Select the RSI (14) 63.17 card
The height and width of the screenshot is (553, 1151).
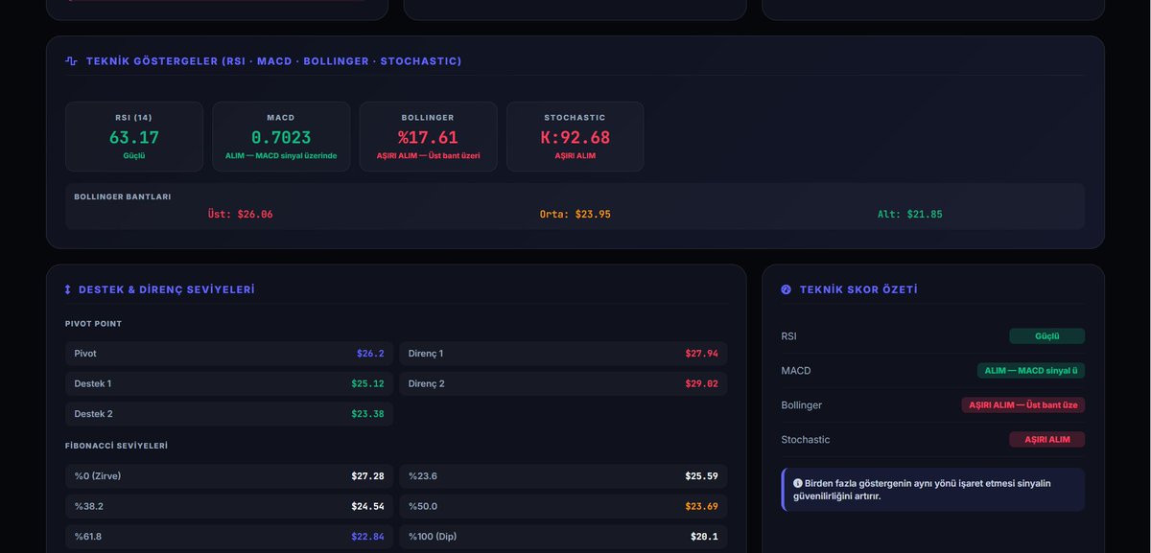click(134, 137)
